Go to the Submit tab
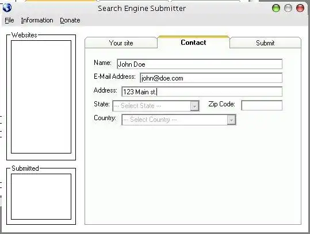 click(265, 43)
